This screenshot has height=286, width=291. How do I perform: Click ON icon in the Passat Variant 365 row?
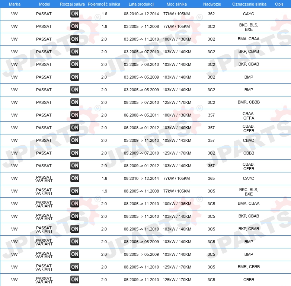(75, 178)
